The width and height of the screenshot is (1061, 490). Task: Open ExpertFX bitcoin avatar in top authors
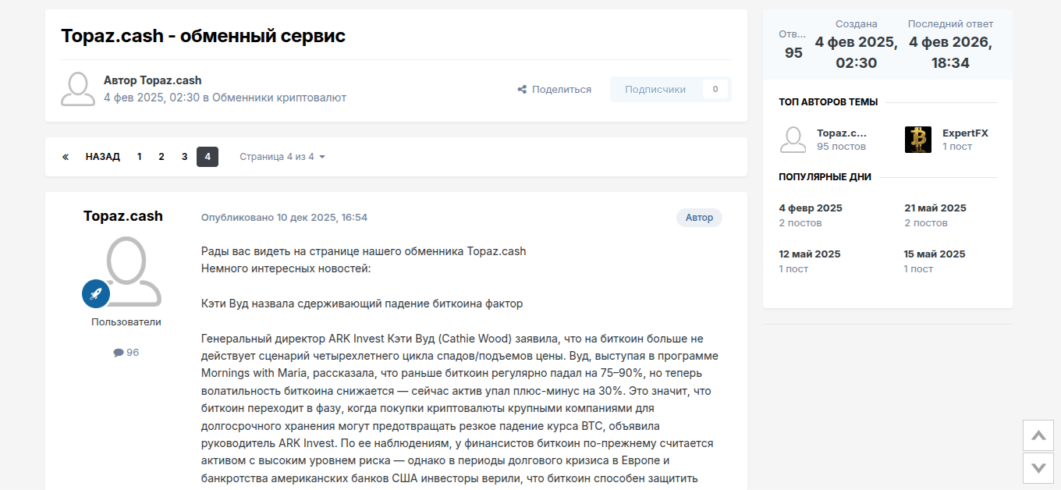click(918, 140)
